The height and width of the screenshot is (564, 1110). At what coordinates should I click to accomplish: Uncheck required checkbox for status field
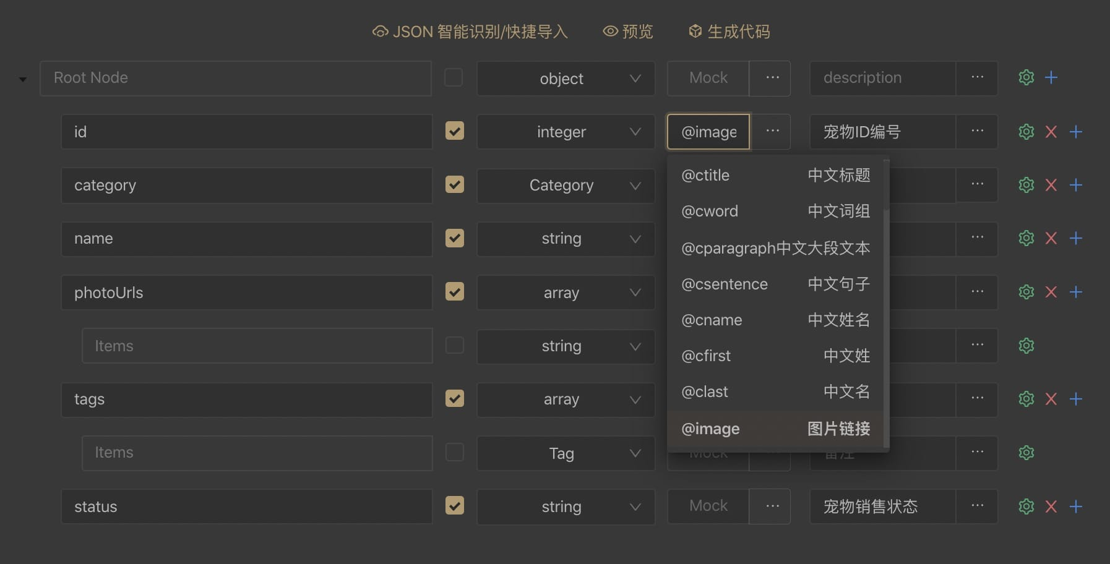point(455,505)
